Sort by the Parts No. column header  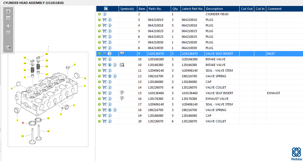[x=155, y=9]
